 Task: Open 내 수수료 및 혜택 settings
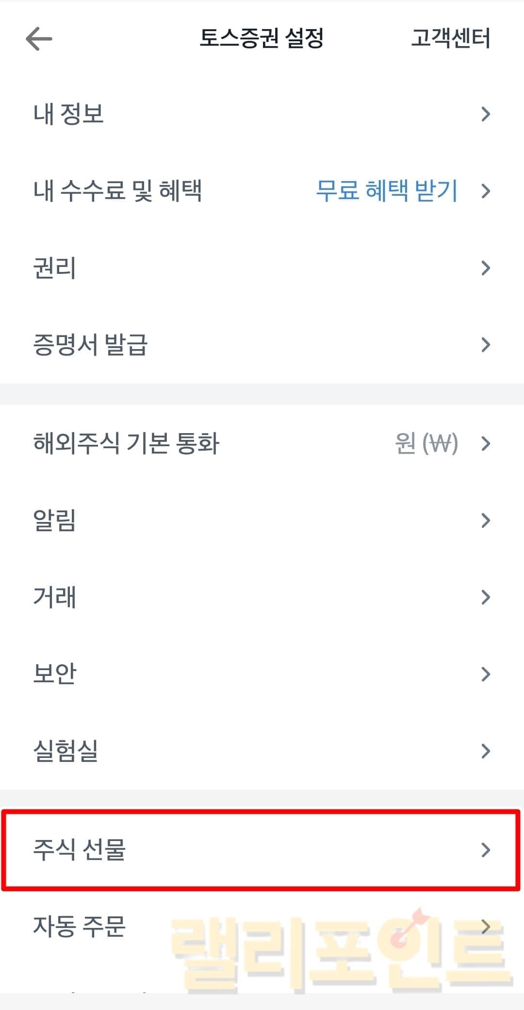tap(117, 190)
